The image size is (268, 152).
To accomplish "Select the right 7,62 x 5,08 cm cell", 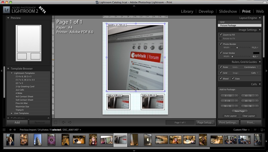I will (x=153, y=102).
